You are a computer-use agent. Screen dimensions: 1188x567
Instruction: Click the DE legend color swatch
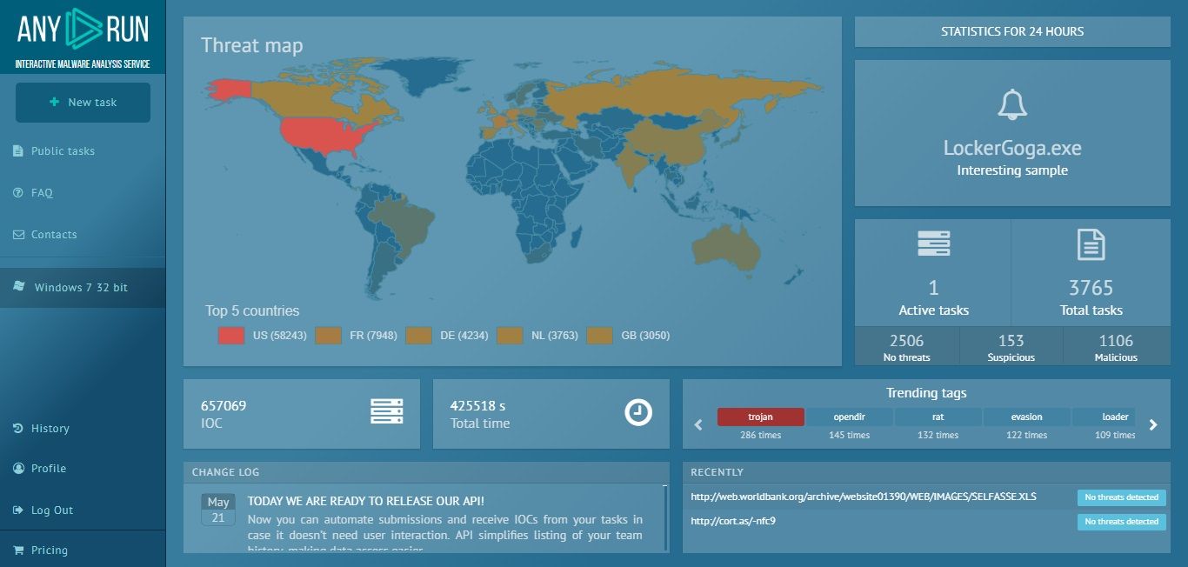tap(419, 336)
